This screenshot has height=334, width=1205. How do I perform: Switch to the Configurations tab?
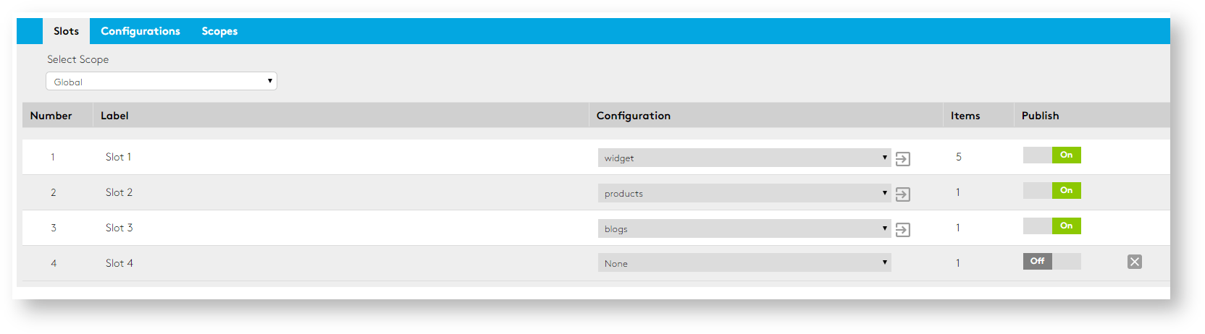tap(140, 31)
